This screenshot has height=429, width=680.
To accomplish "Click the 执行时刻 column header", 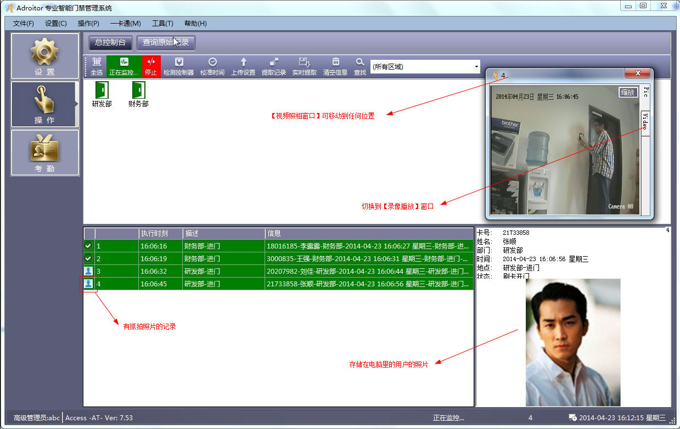I will tap(161, 233).
